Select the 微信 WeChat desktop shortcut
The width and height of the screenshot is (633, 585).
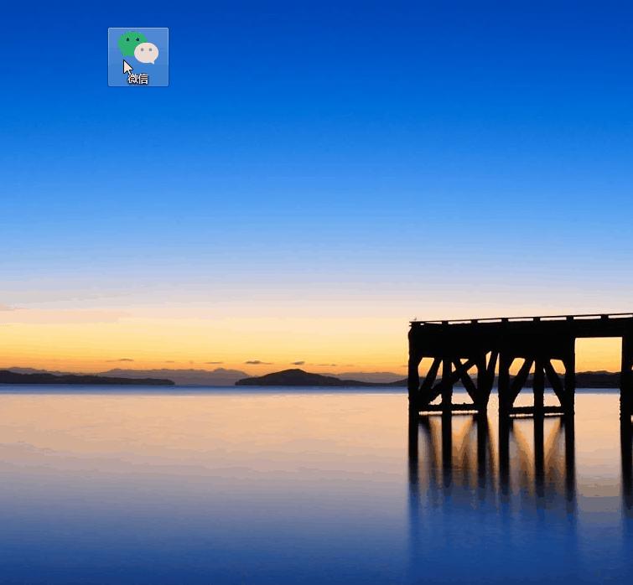(x=138, y=56)
